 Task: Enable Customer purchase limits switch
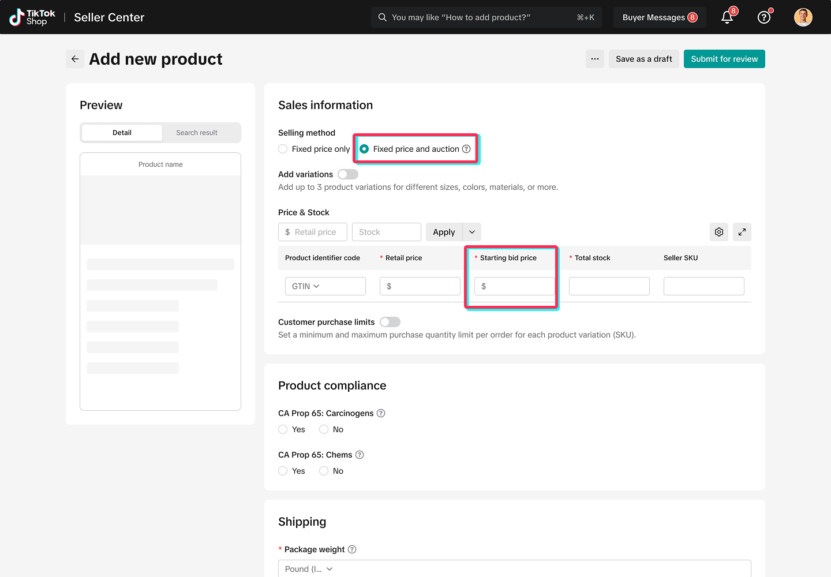coord(390,322)
